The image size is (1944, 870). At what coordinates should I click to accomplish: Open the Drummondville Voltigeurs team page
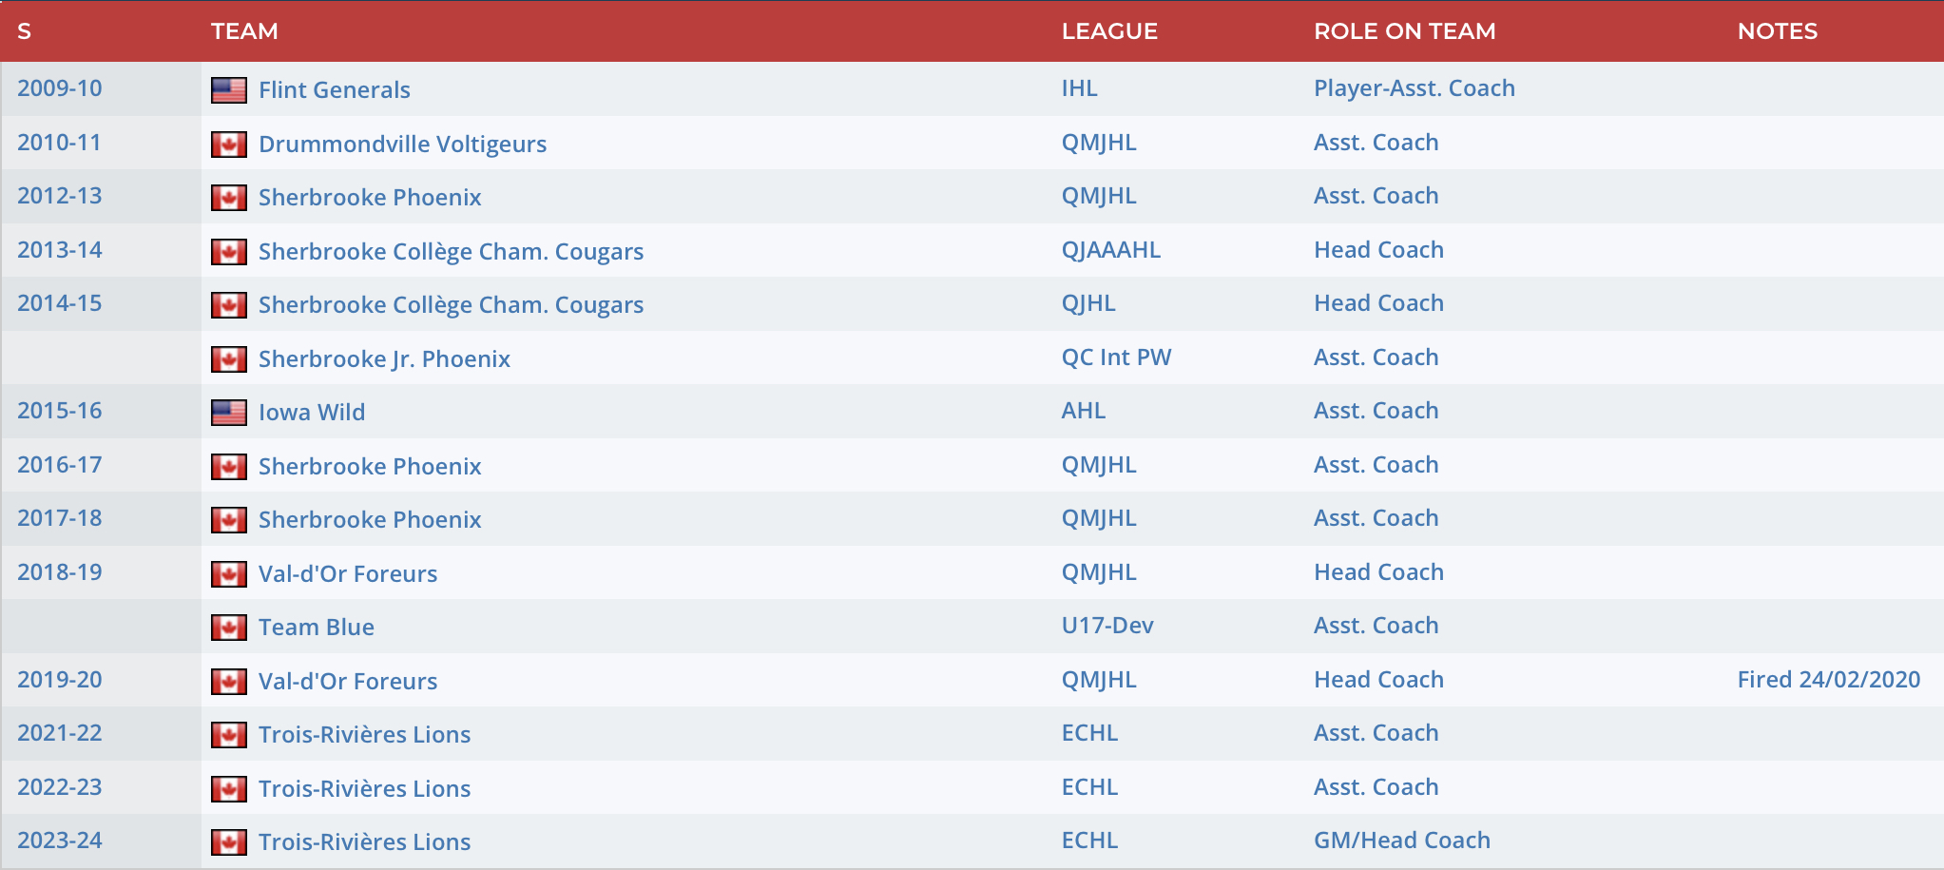[x=402, y=145]
